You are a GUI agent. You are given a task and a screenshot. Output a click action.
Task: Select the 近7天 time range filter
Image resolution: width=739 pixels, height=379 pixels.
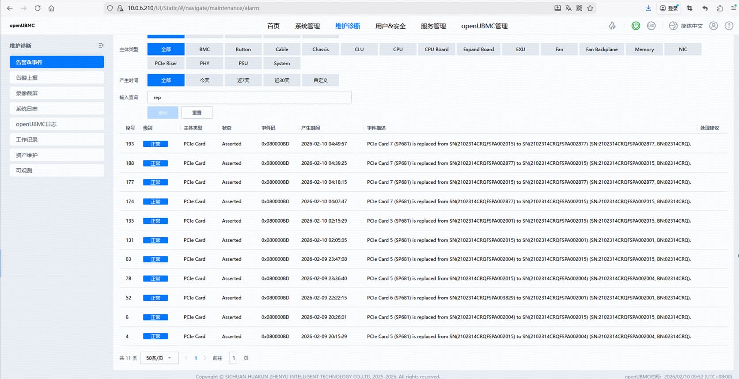pos(243,80)
